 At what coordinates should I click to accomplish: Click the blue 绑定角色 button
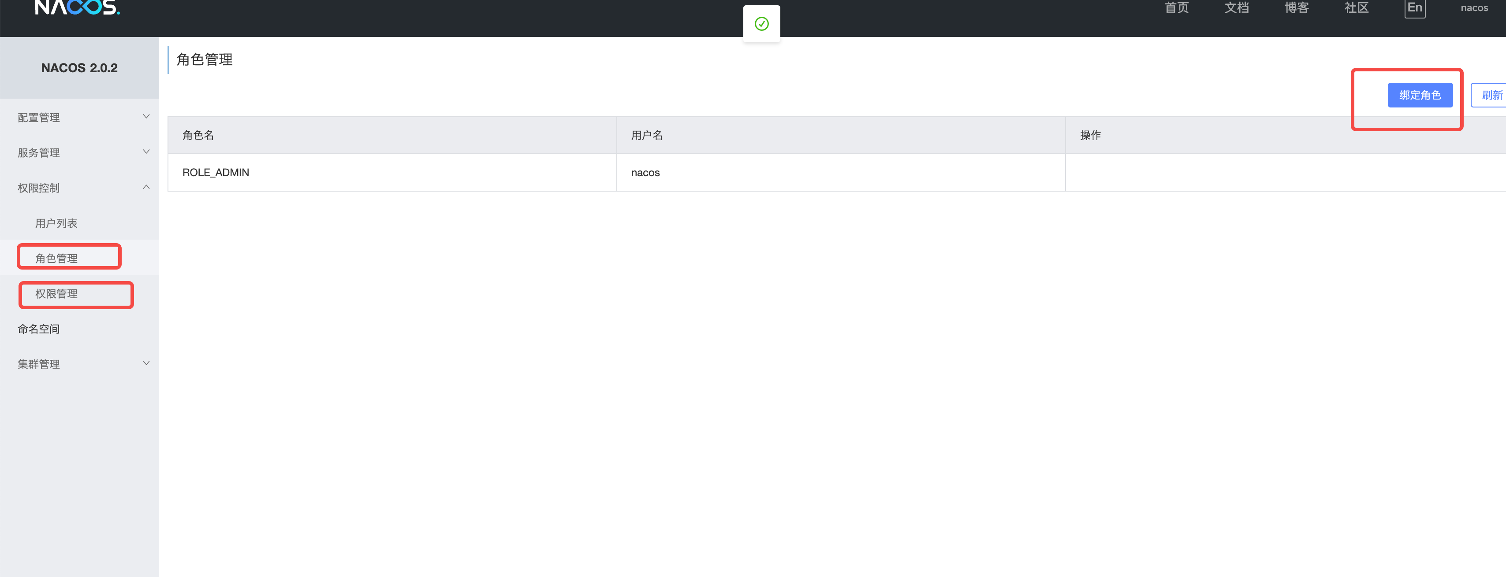tap(1420, 95)
